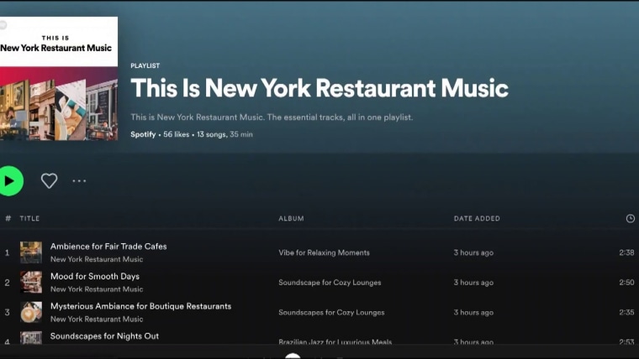Screen dimensions: 639x359
Task: Click the 2:35 duration of track three
Action: pos(626,312)
